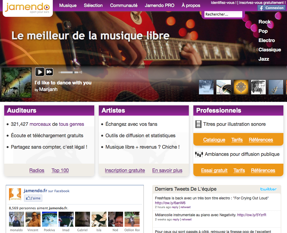The image size is (287, 233).
Task: Like jamendo.fr with J'aime button
Action: point(33,198)
